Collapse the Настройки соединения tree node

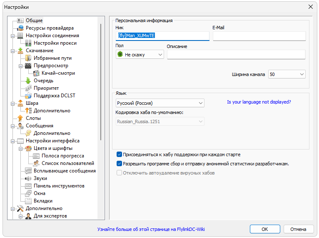pos(12,36)
